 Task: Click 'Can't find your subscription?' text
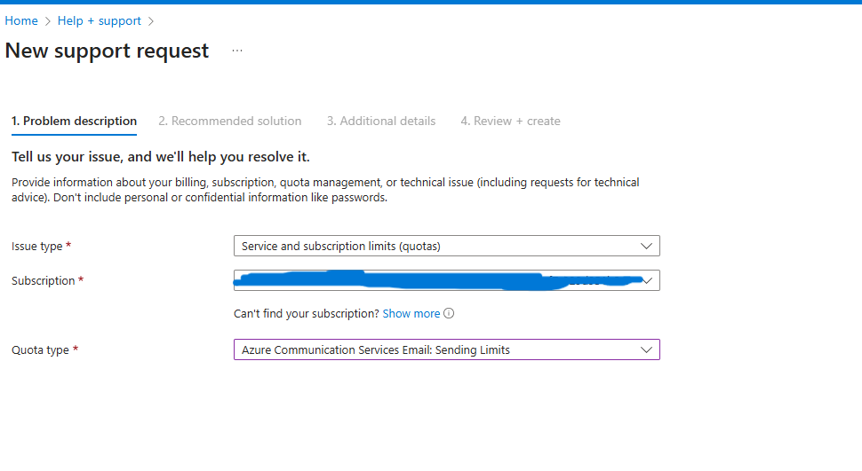click(307, 313)
